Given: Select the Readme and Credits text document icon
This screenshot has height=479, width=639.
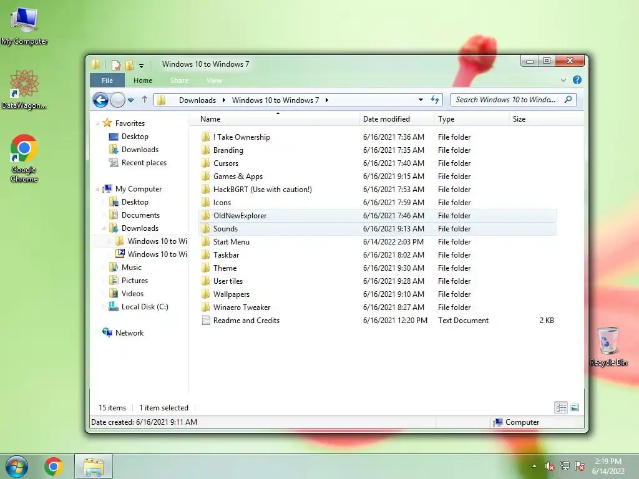Looking at the screenshot, I should 206,320.
